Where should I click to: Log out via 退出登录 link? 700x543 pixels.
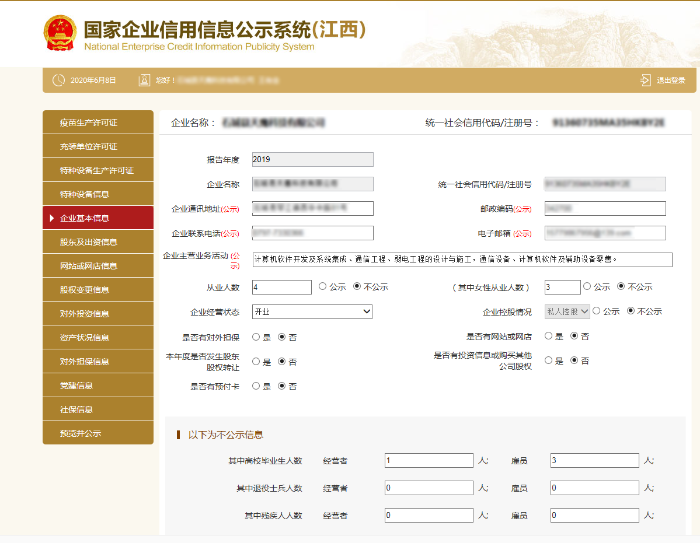[x=671, y=80]
